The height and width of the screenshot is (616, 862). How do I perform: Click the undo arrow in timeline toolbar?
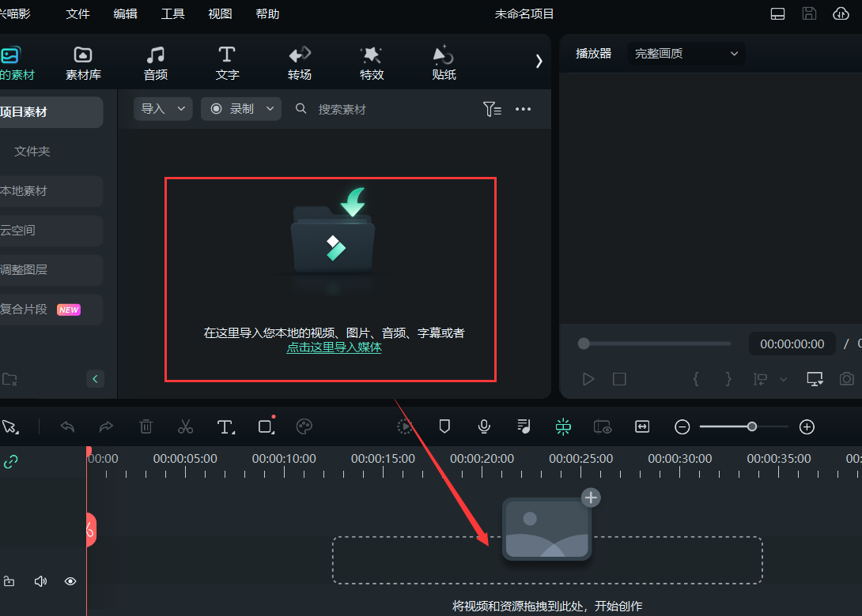pyautogui.click(x=68, y=426)
